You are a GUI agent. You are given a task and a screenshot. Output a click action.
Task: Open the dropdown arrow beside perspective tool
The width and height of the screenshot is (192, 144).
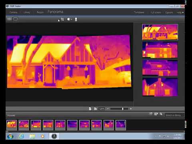point(72,20)
